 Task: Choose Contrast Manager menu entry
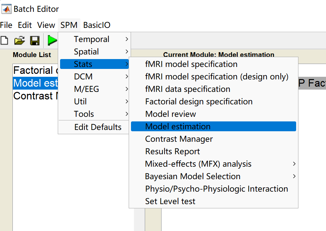pyautogui.click(x=179, y=139)
